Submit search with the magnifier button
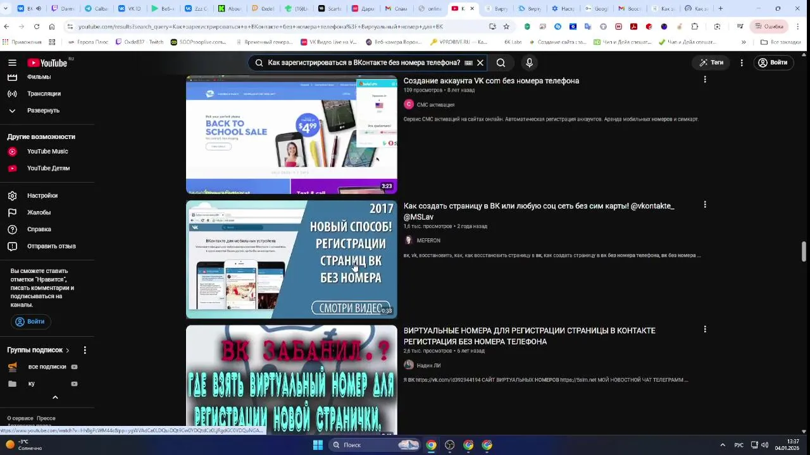This screenshot has width=810, height=455. pos(501,63)
